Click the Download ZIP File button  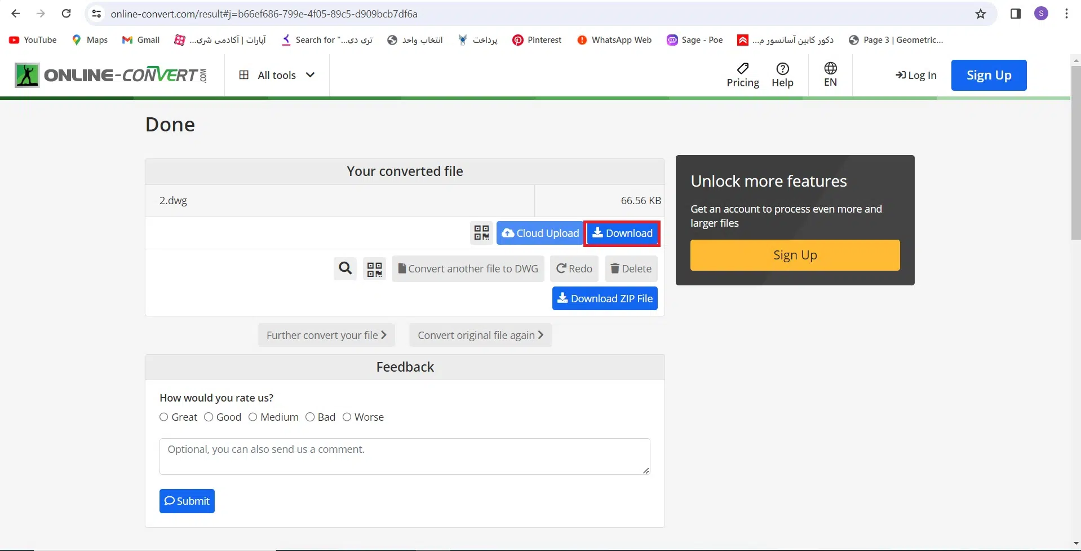(605, 299)
